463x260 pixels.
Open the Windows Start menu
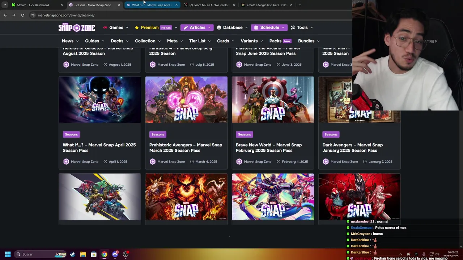(8, 254)
